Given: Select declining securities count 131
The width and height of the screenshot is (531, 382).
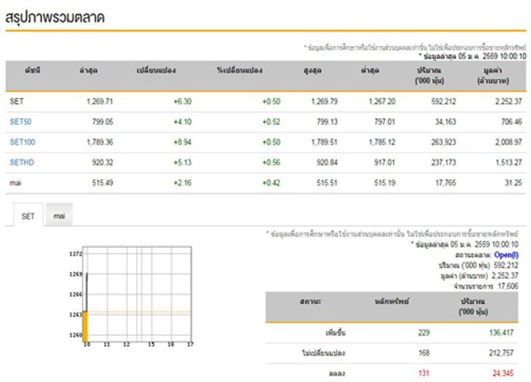Looking at the screenshot, I should (424, 373).
